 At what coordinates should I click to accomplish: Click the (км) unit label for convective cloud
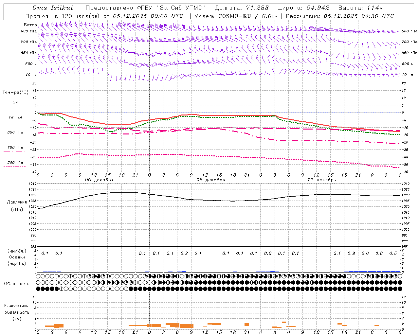17,319
